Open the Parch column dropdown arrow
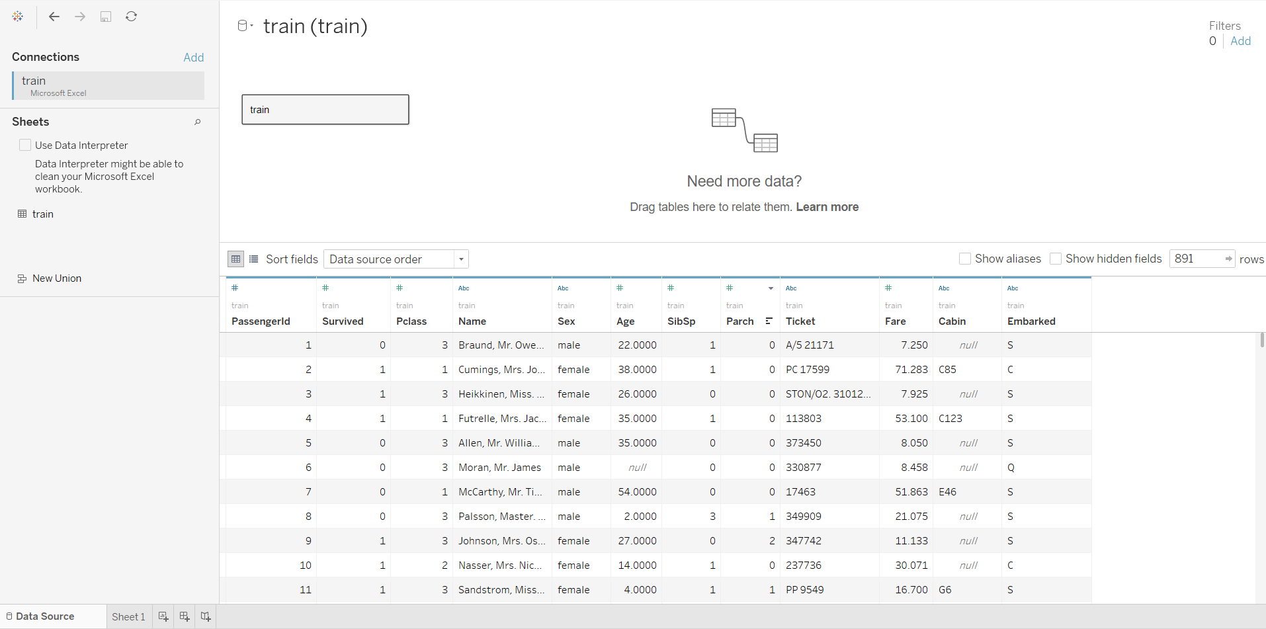The height and width of the screenshot is (629, 1266). [771, 288]
